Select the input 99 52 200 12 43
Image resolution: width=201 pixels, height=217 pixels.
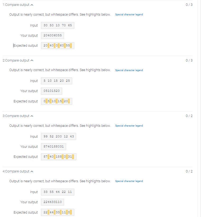pyautogui.click(x=58, y=136)
